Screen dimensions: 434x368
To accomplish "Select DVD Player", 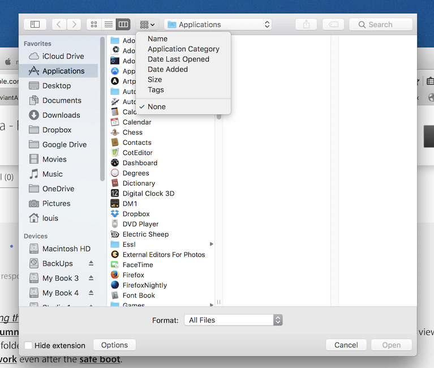I will (162, 224).
